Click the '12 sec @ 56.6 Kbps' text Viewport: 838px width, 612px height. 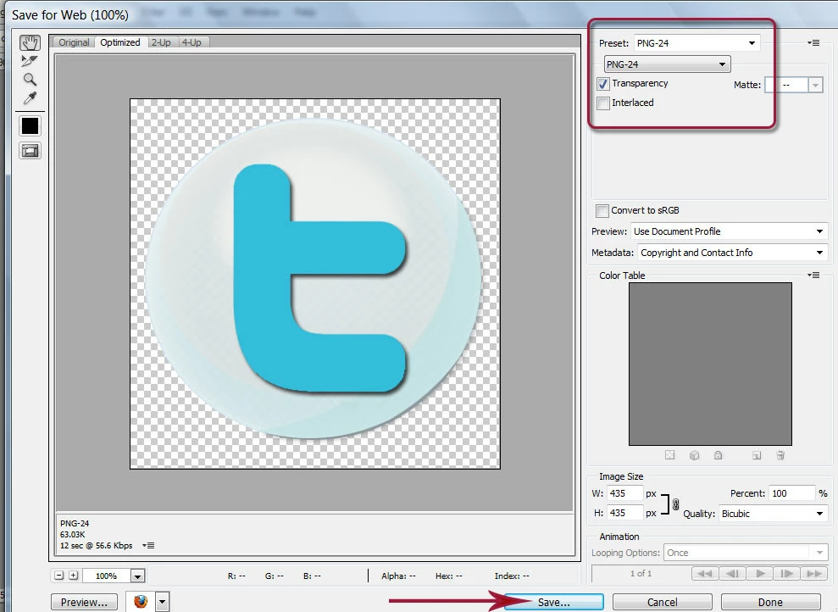click(x=97, y=546)
